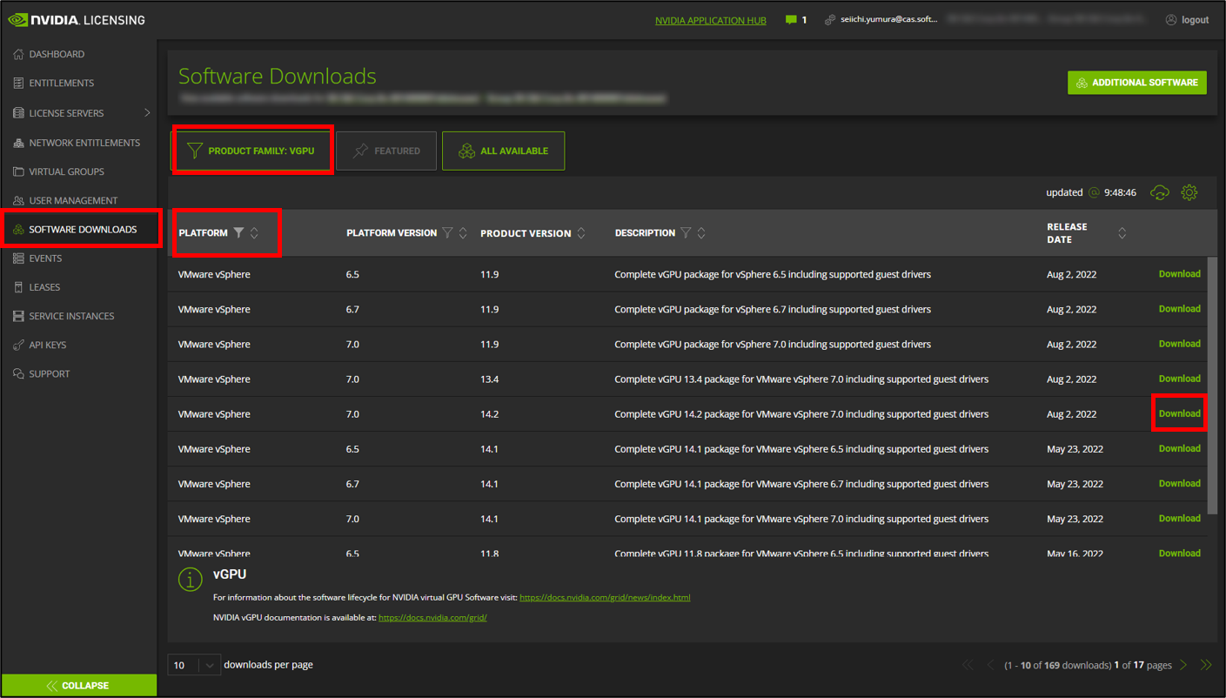Select the Featured tab

[386, 151]
